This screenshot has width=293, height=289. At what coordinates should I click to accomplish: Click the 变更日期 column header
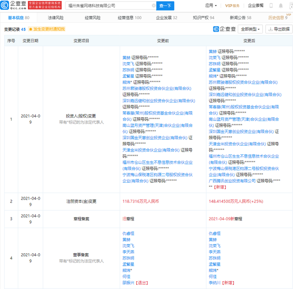pos(31,41)
